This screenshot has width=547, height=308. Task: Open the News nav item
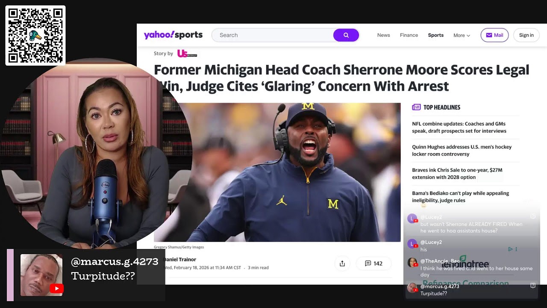click(x=383, y=35)
